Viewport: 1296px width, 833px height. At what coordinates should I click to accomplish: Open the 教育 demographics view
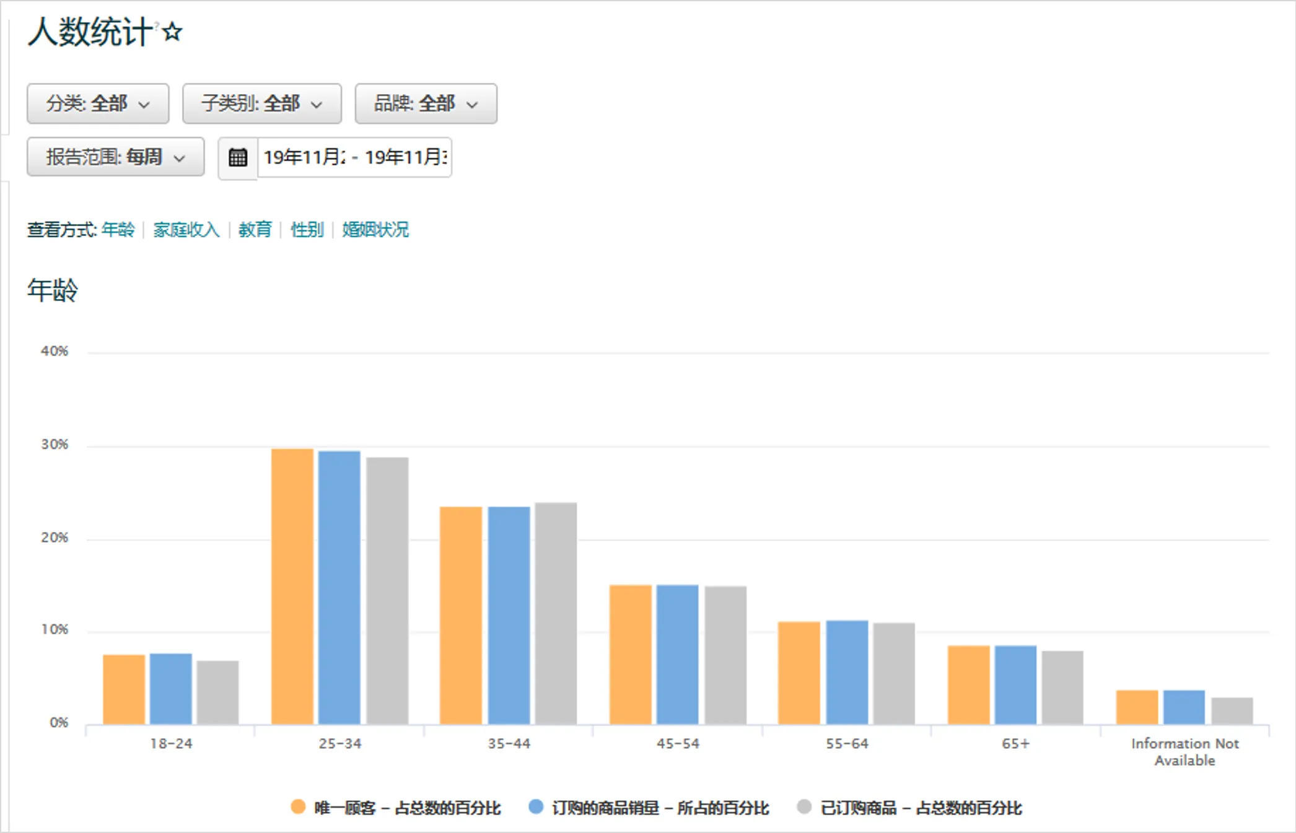point(255,230)
